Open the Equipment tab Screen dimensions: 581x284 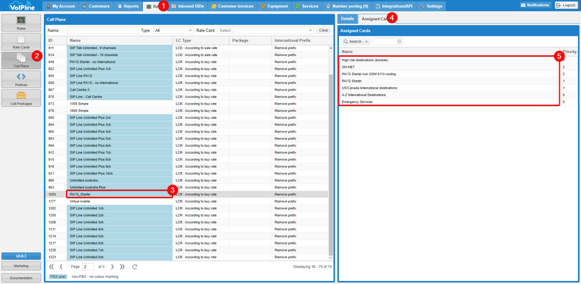pos(275,6)
